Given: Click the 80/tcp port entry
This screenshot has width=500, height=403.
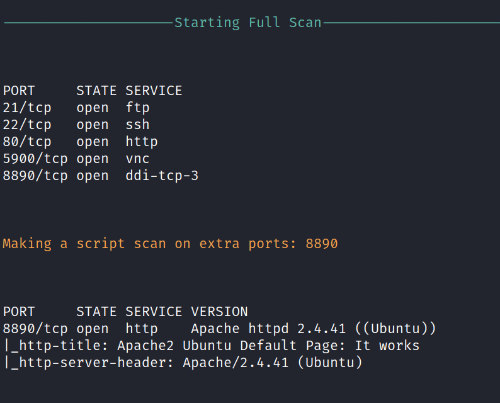Looking at the screenshot, I should pyautogui.click(x=27, y=142).
